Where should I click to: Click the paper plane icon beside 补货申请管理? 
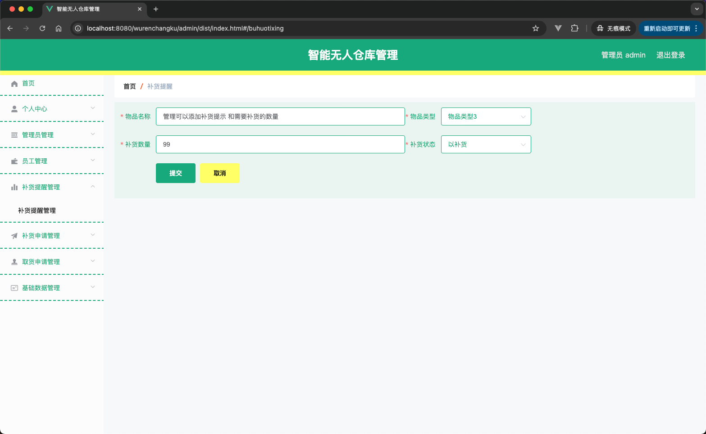coord(14,236)
